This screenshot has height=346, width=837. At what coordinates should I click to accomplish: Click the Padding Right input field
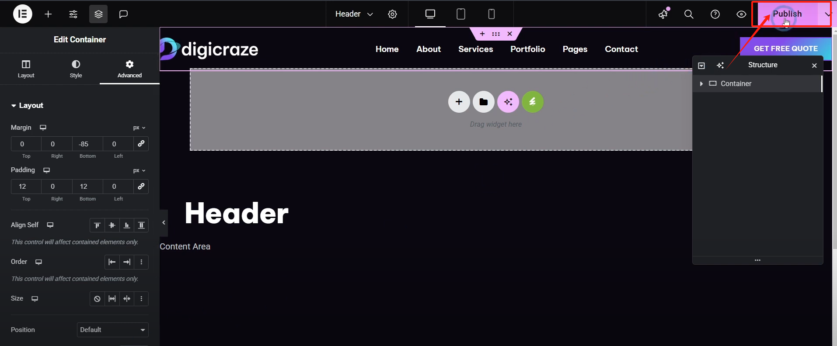(x=57, y=187)
